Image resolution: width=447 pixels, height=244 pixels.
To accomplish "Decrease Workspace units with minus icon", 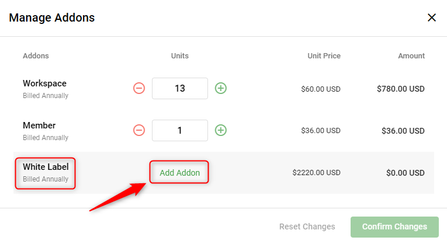I will [139, 89].
